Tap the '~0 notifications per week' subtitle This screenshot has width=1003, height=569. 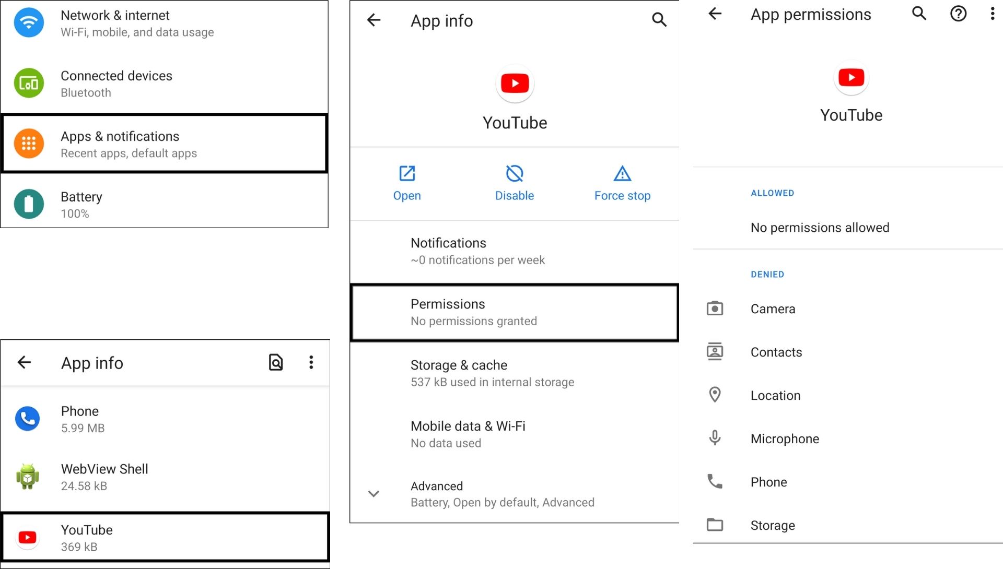click(x=477, y=260)
